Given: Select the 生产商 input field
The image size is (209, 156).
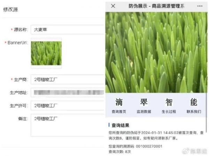Looking at the screenshot, I should [x=67, y=80].
